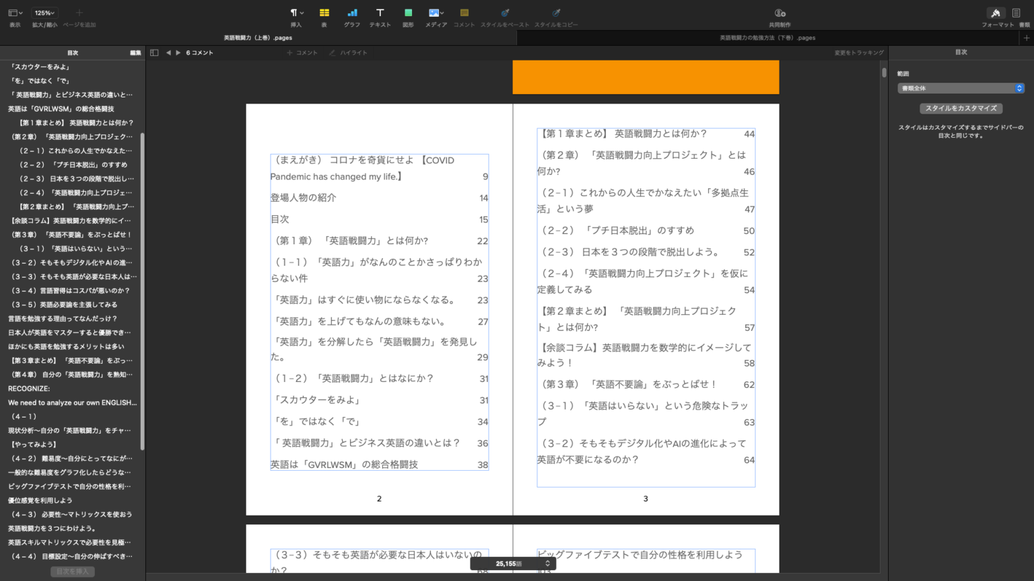Image resolution: width=1034 pixels, height=581 pixels.
Task: Toggle the comments pane icon
Action: tap(154, 52)
